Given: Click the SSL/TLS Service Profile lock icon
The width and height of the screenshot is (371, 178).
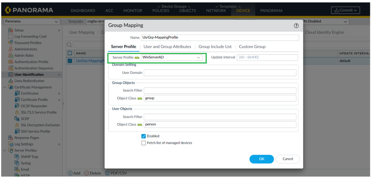Looking at the screenshot, I should click(x=17, y=112).
